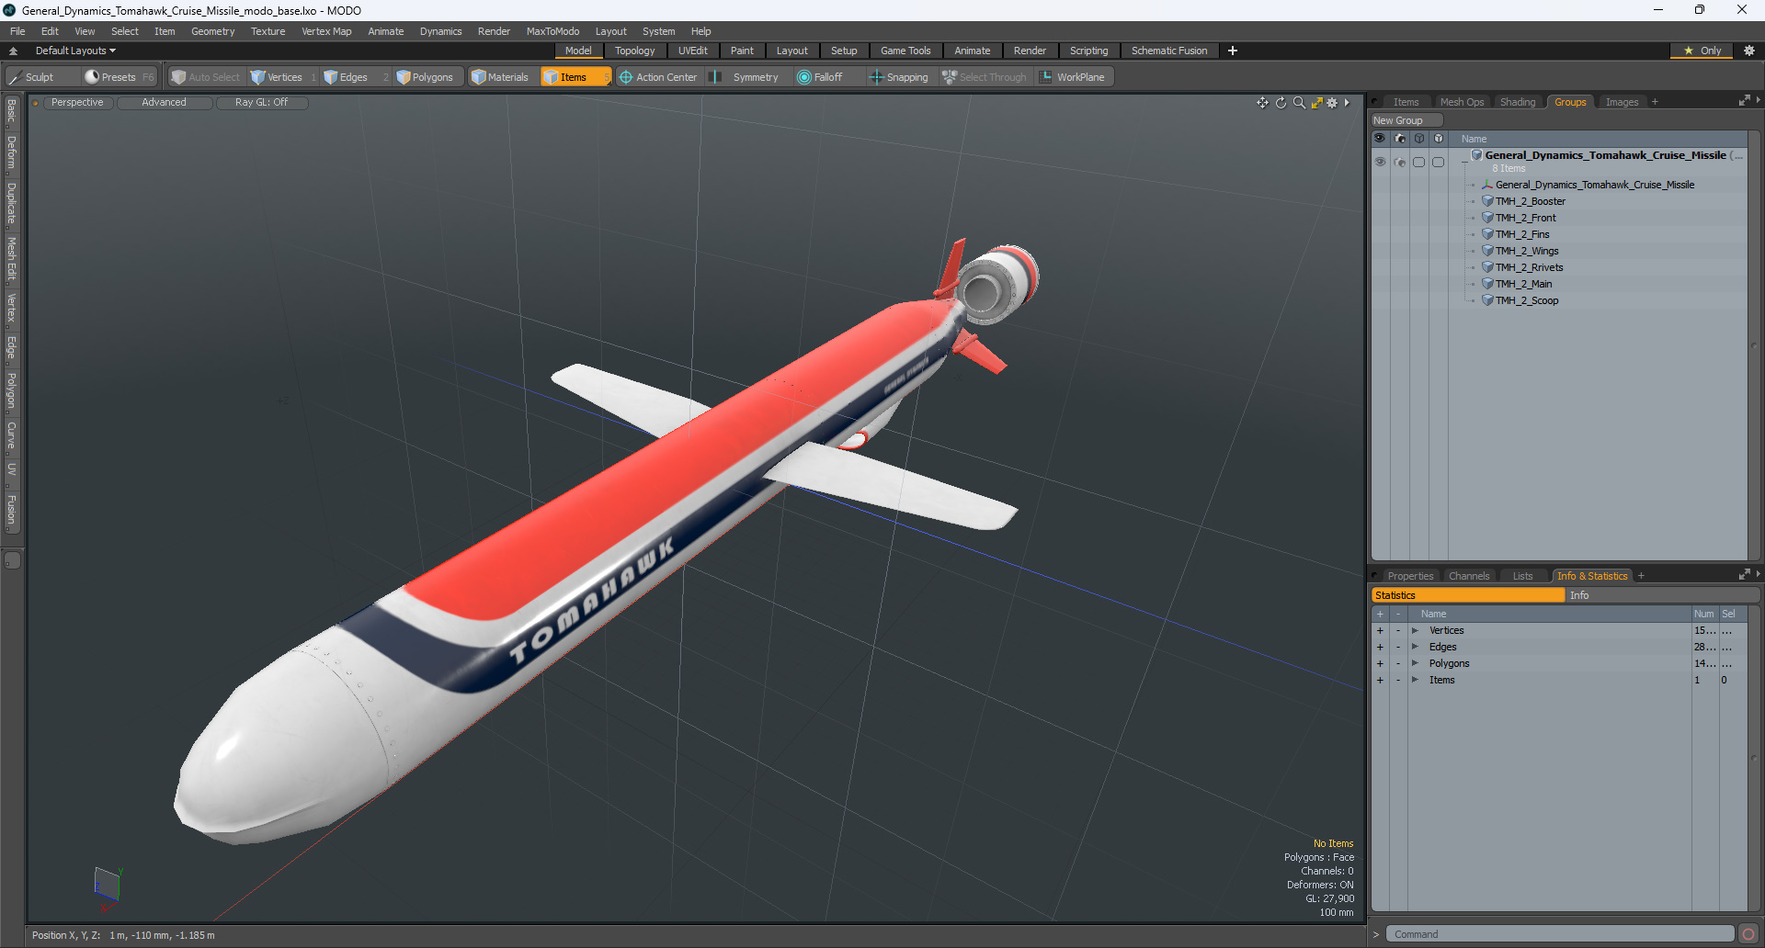The height and width of the screenshot is (948, 1765).
Task: Expand the Edges statistics row
Action: pos(1415,647)
